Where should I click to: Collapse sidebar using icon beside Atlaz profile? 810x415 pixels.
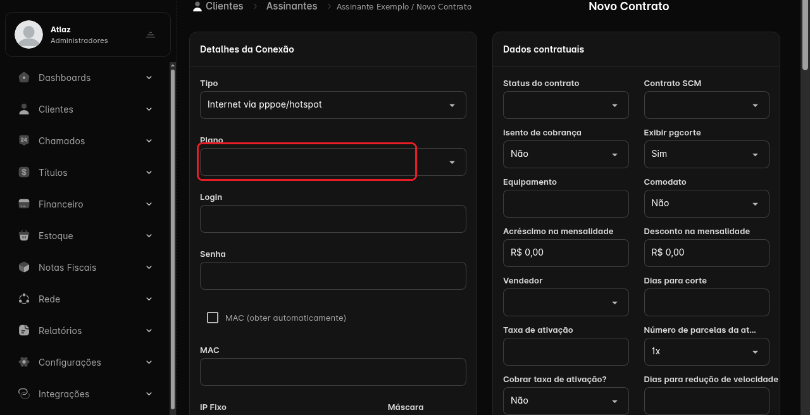pos(151,34)
